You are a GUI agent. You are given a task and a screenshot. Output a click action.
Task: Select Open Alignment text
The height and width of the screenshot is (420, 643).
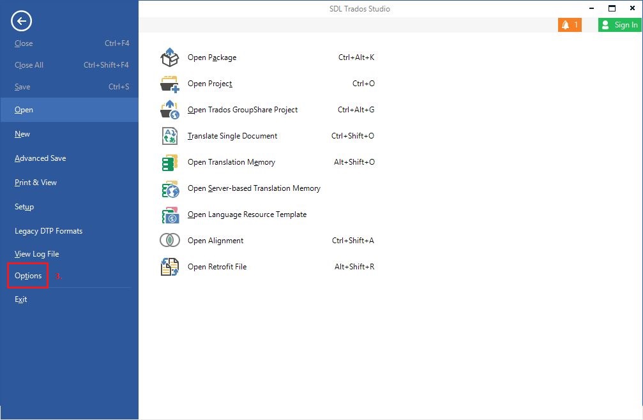(216, 241)
